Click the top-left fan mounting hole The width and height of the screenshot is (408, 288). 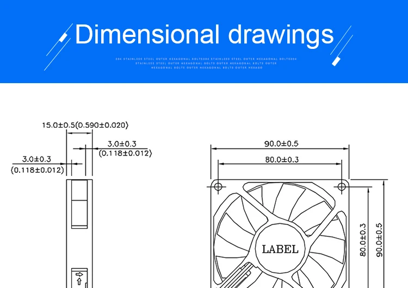coord(218,187)
